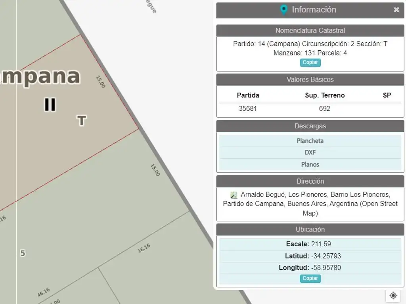406x304 pixels.
Task: Download the Plancheta file
Action: pyautogui.click(x=310, y=141)
